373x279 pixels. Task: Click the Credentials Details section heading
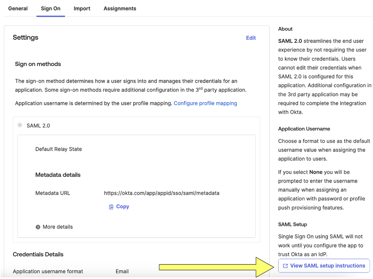click(38, 254)
